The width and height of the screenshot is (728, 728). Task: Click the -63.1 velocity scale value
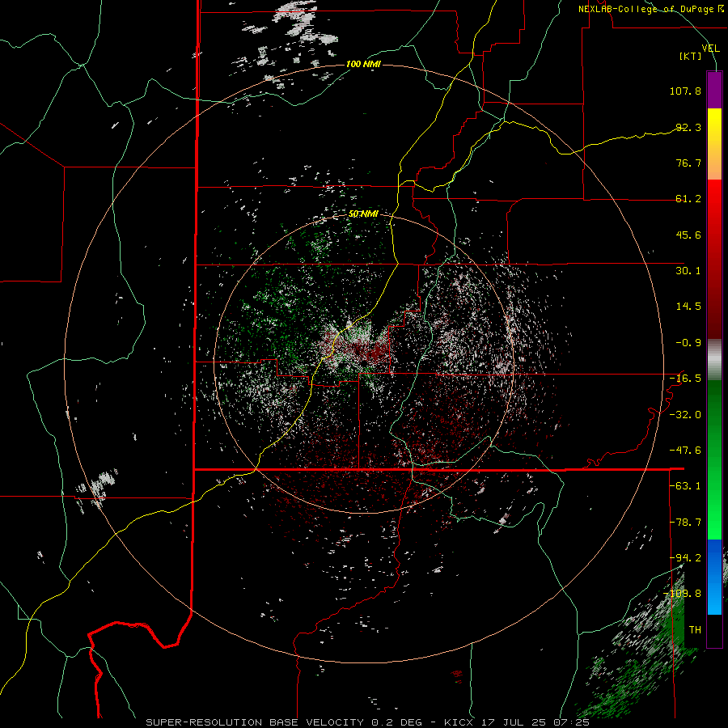point(685,486)
